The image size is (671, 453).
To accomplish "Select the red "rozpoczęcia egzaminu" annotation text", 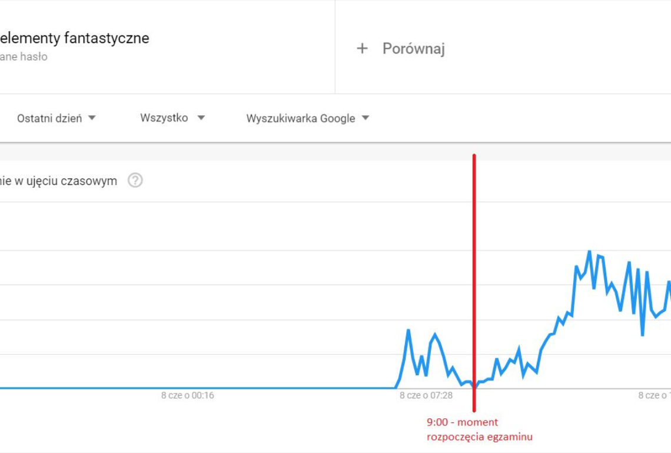I will pos(479,437).
